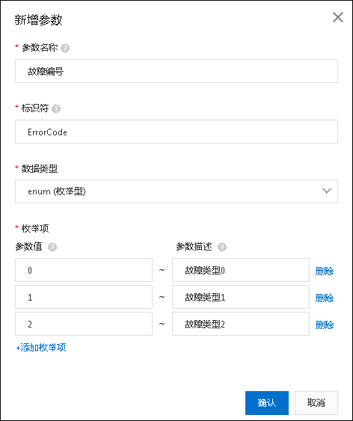The image size is (353, 421).
Task: Select the parameter value field showing 1
Action: pyautogui.click(x=84, y=297)
